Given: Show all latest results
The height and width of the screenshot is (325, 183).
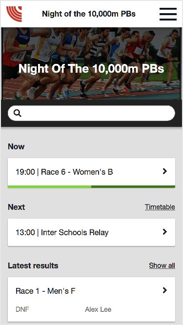Looking at the screenshot, I should coord(162,265).
